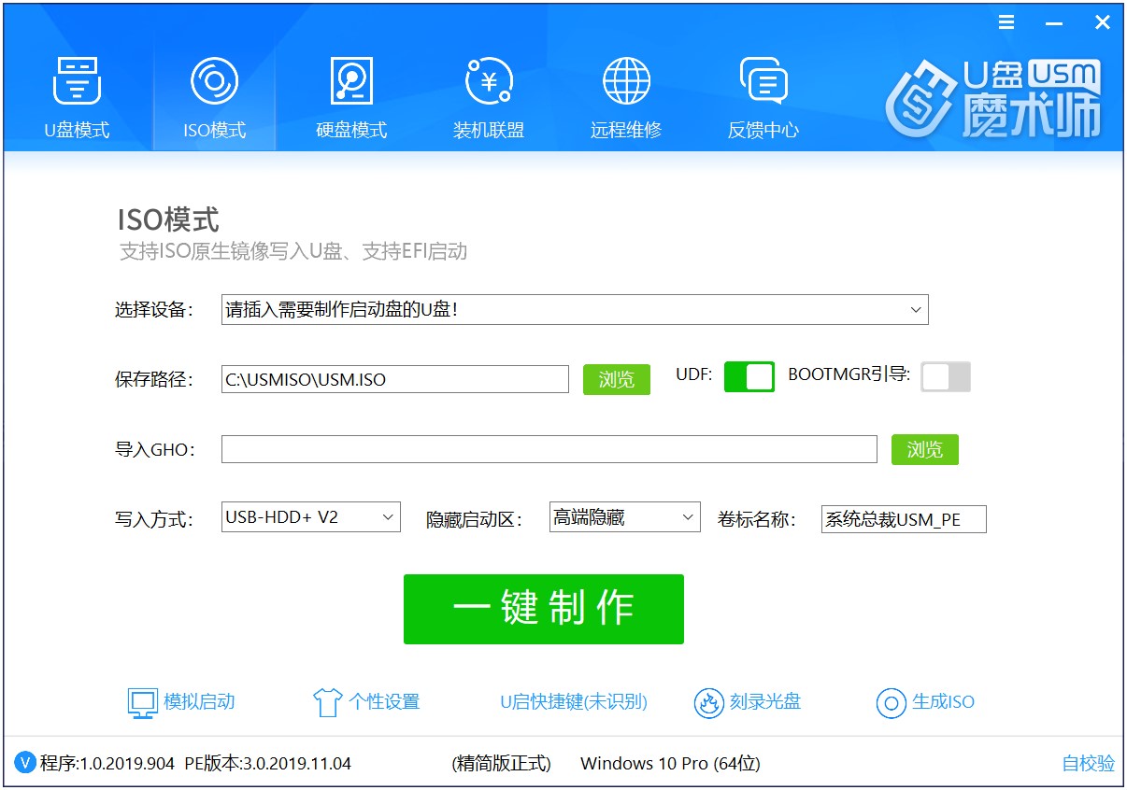Click the 模拟启动 monitor icon
Viewport: 1127px width, 790px height.
143,702
